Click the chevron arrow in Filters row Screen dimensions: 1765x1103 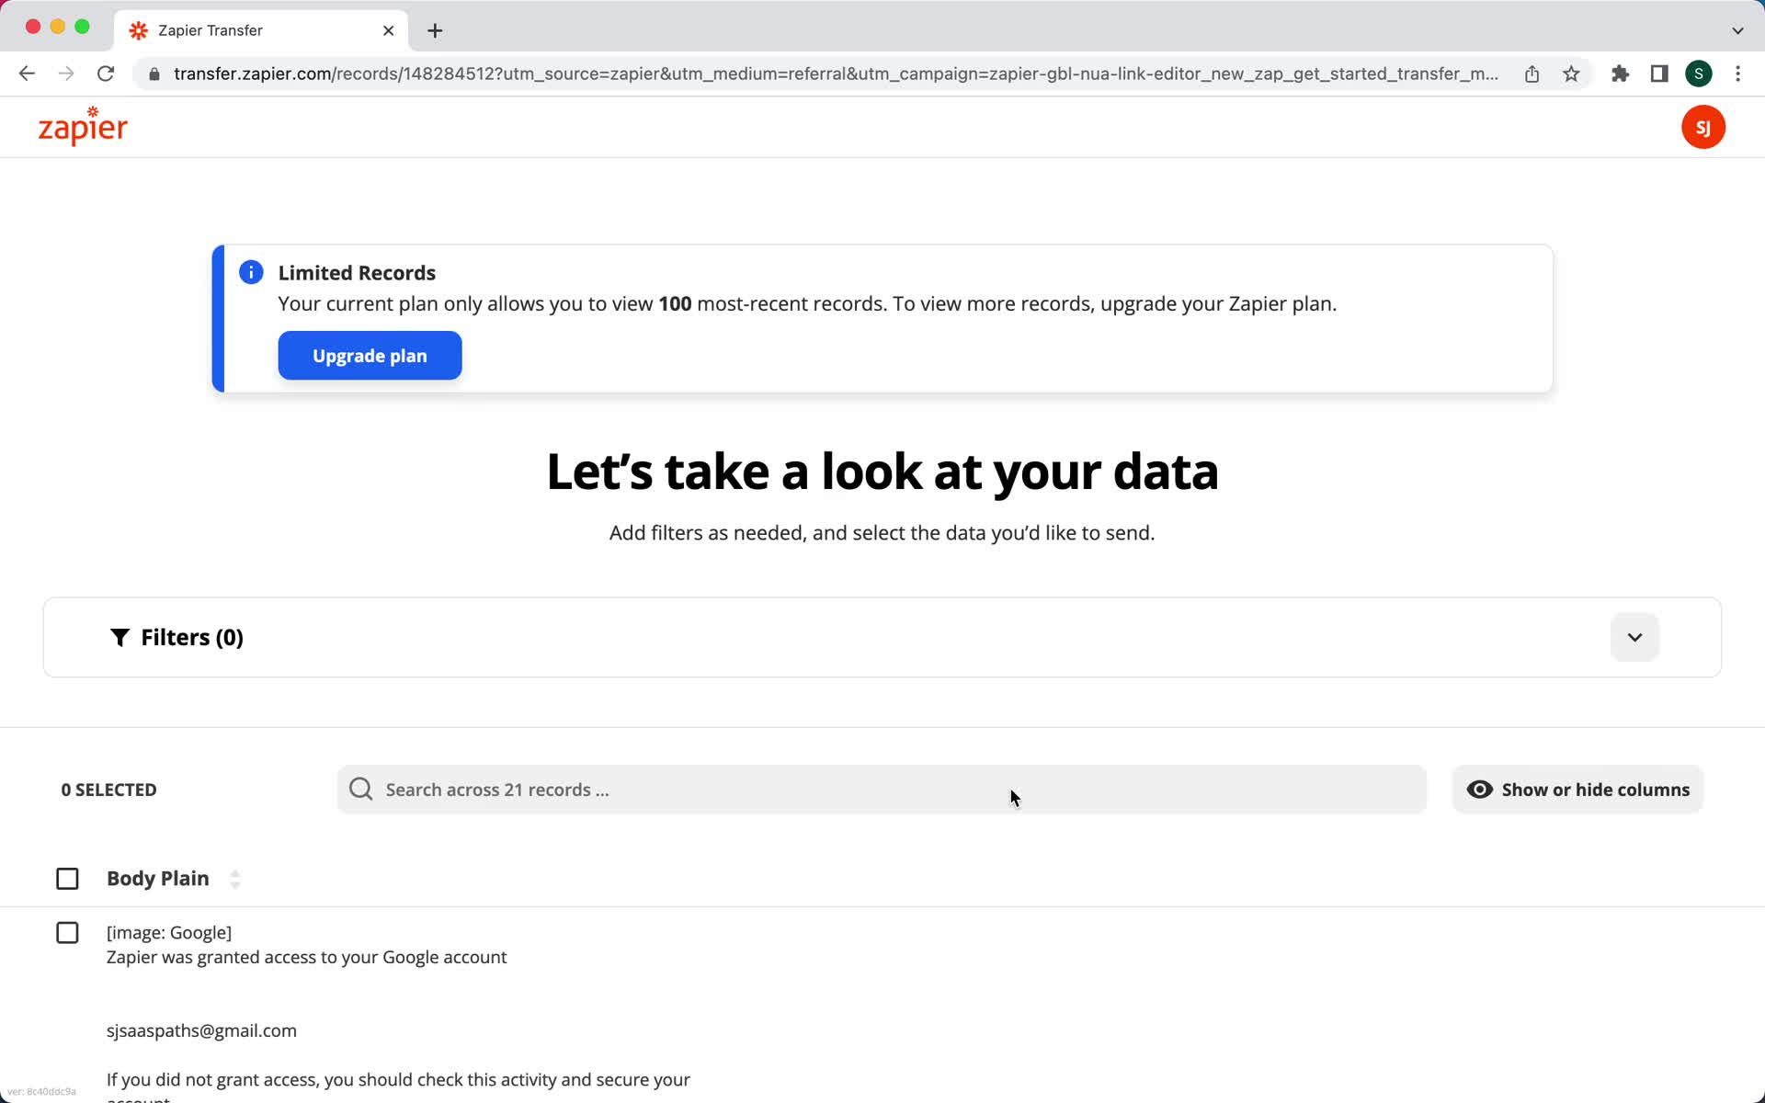tap(1634, 637)
